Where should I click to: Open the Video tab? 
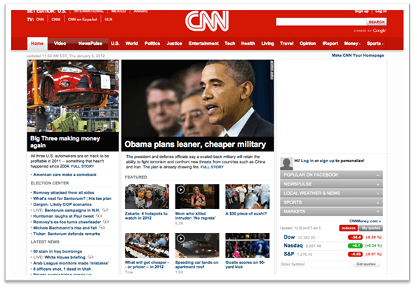click(x=60, y=44)
